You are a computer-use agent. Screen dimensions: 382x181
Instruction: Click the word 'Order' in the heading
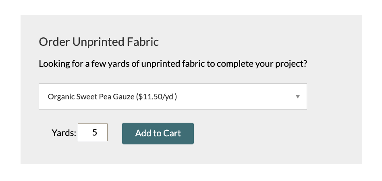[54, 42]
